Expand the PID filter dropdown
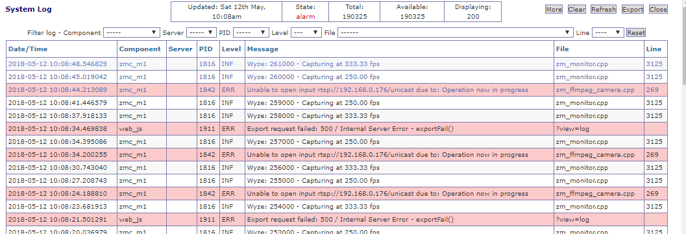Screen dimensions: 686x234 pyautogui.click(x=251, y=32)
